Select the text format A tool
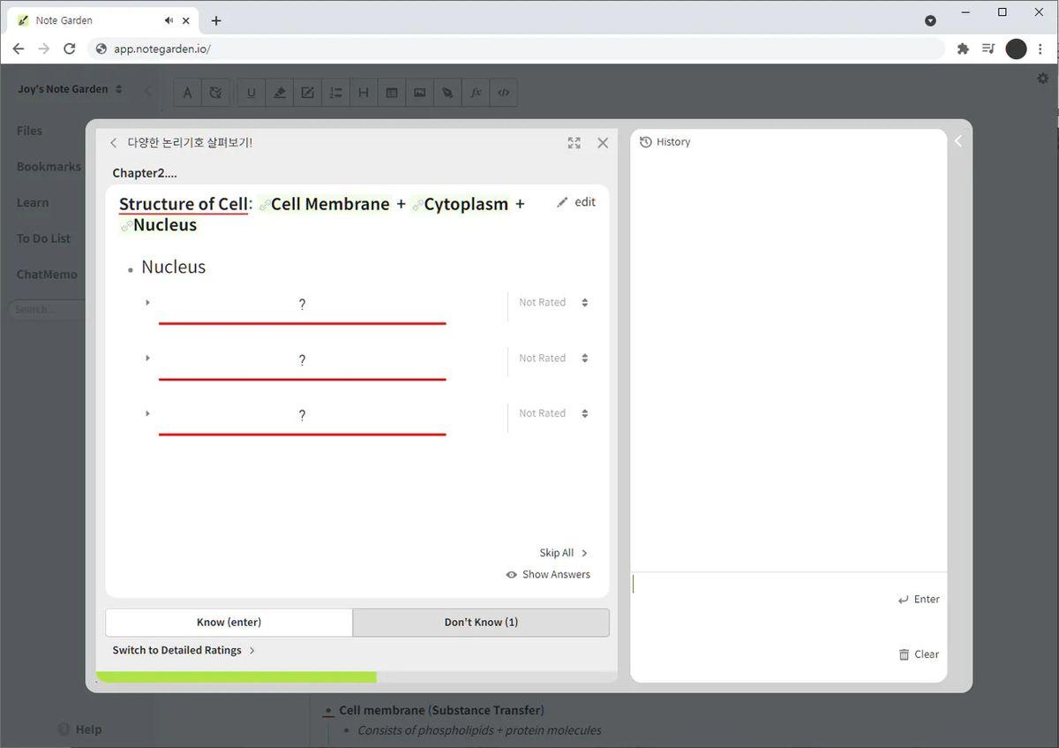The width and height of the screenshot is (1059, 748). [x=187, y=92]
